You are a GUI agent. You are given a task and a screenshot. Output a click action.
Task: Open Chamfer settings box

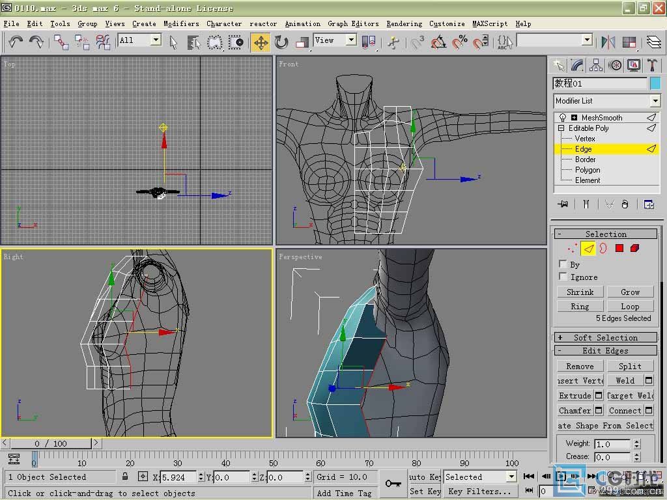(x=599, y=411)
